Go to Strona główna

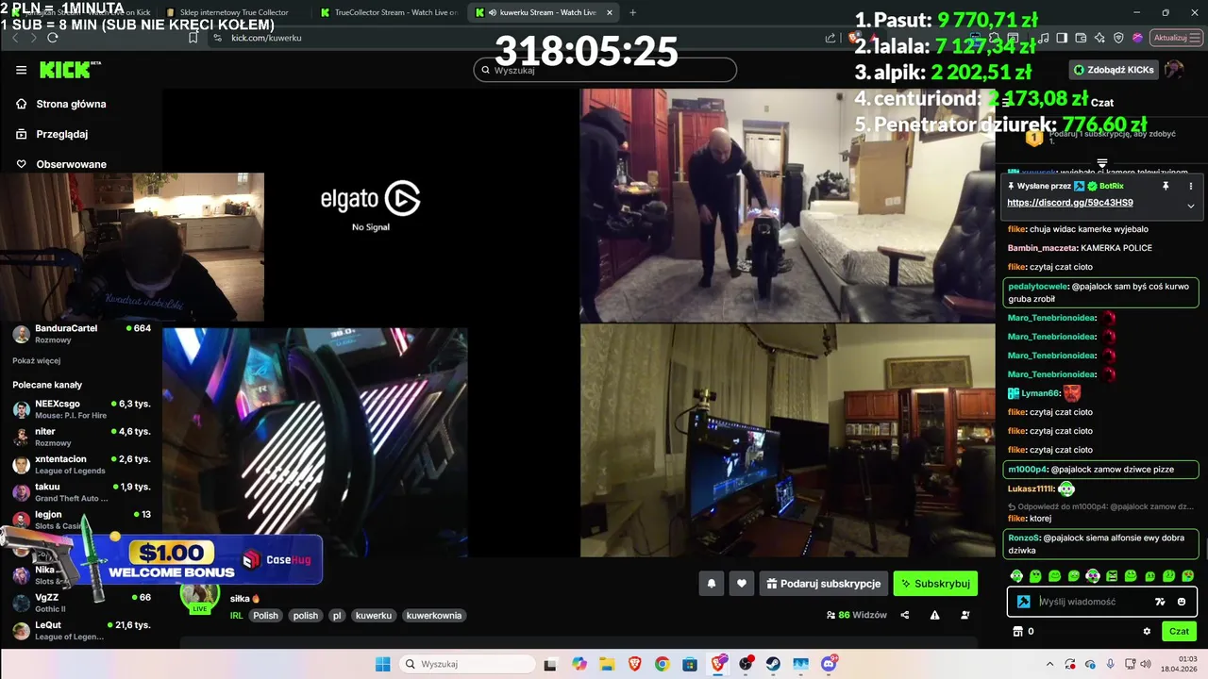coord(61,104)
